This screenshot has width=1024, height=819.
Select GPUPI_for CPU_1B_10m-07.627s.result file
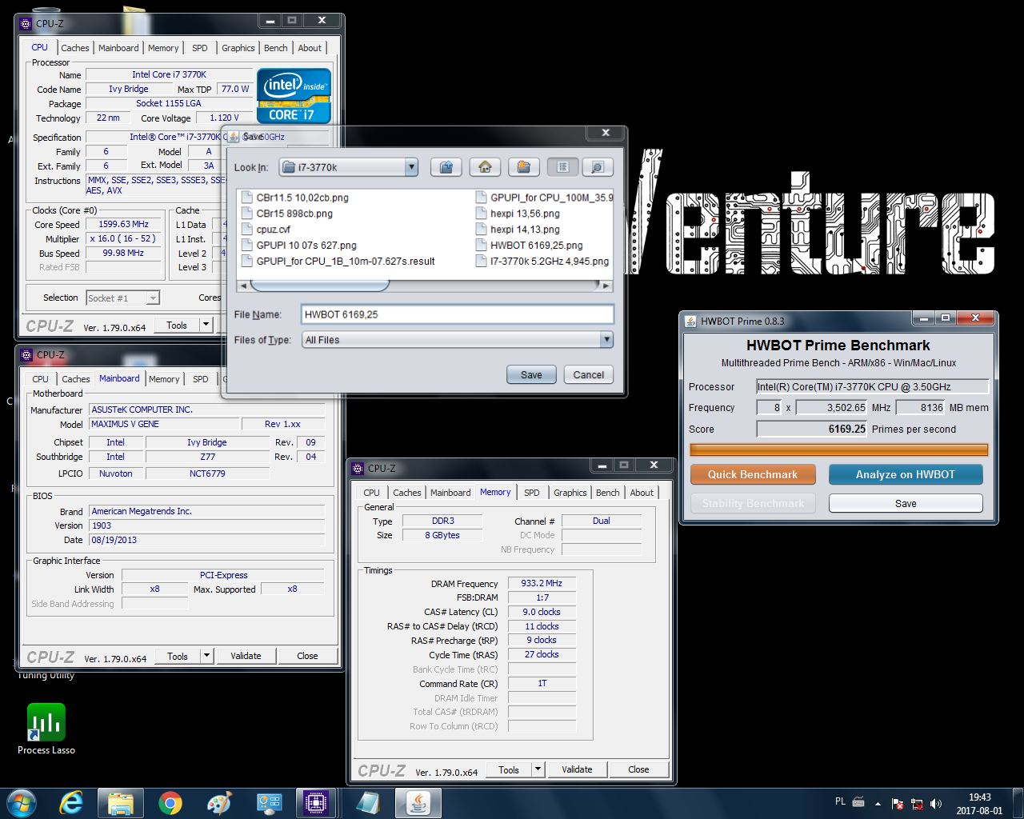coord(338,261)
